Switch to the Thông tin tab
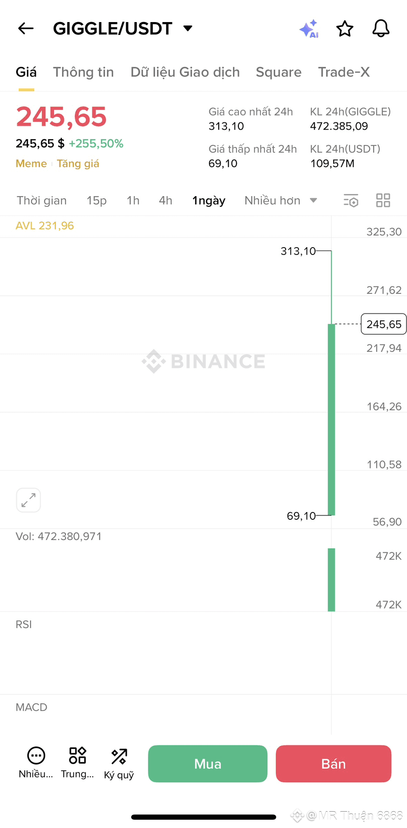The width and height of the screenshot is (407, 828). point(84,72)
